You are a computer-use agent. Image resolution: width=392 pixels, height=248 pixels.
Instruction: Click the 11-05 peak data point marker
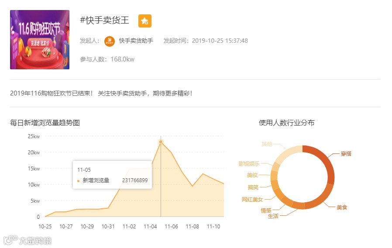pos(161,142)
